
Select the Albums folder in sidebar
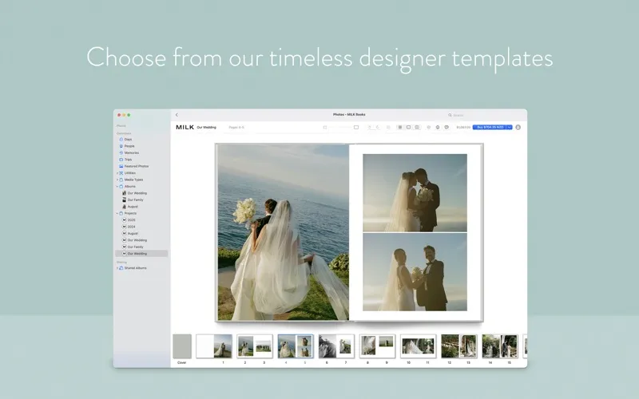127,187
